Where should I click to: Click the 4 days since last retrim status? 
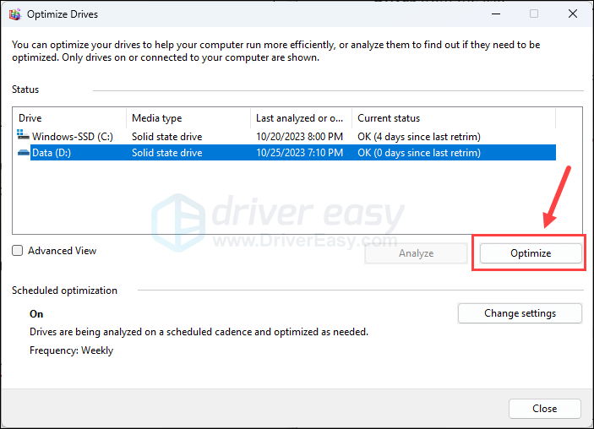[x=419, y=136]
